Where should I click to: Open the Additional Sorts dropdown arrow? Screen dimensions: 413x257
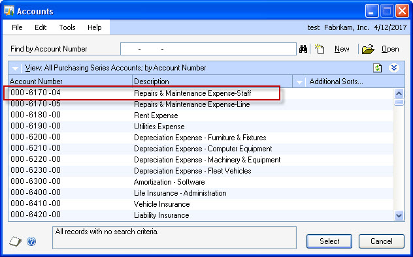tap(299, 82)
